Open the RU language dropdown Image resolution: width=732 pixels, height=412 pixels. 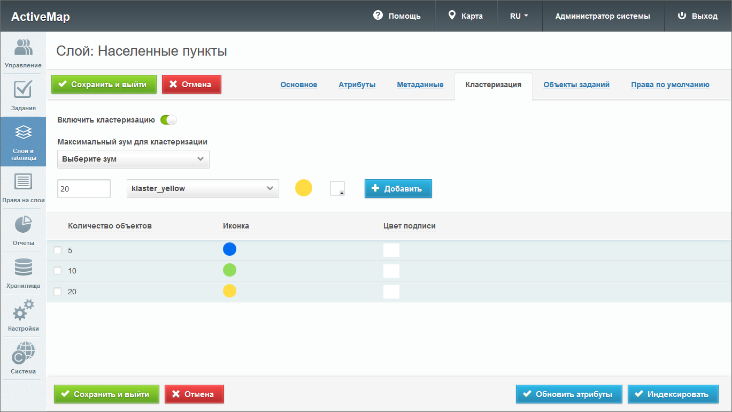(x=519, y=16)
